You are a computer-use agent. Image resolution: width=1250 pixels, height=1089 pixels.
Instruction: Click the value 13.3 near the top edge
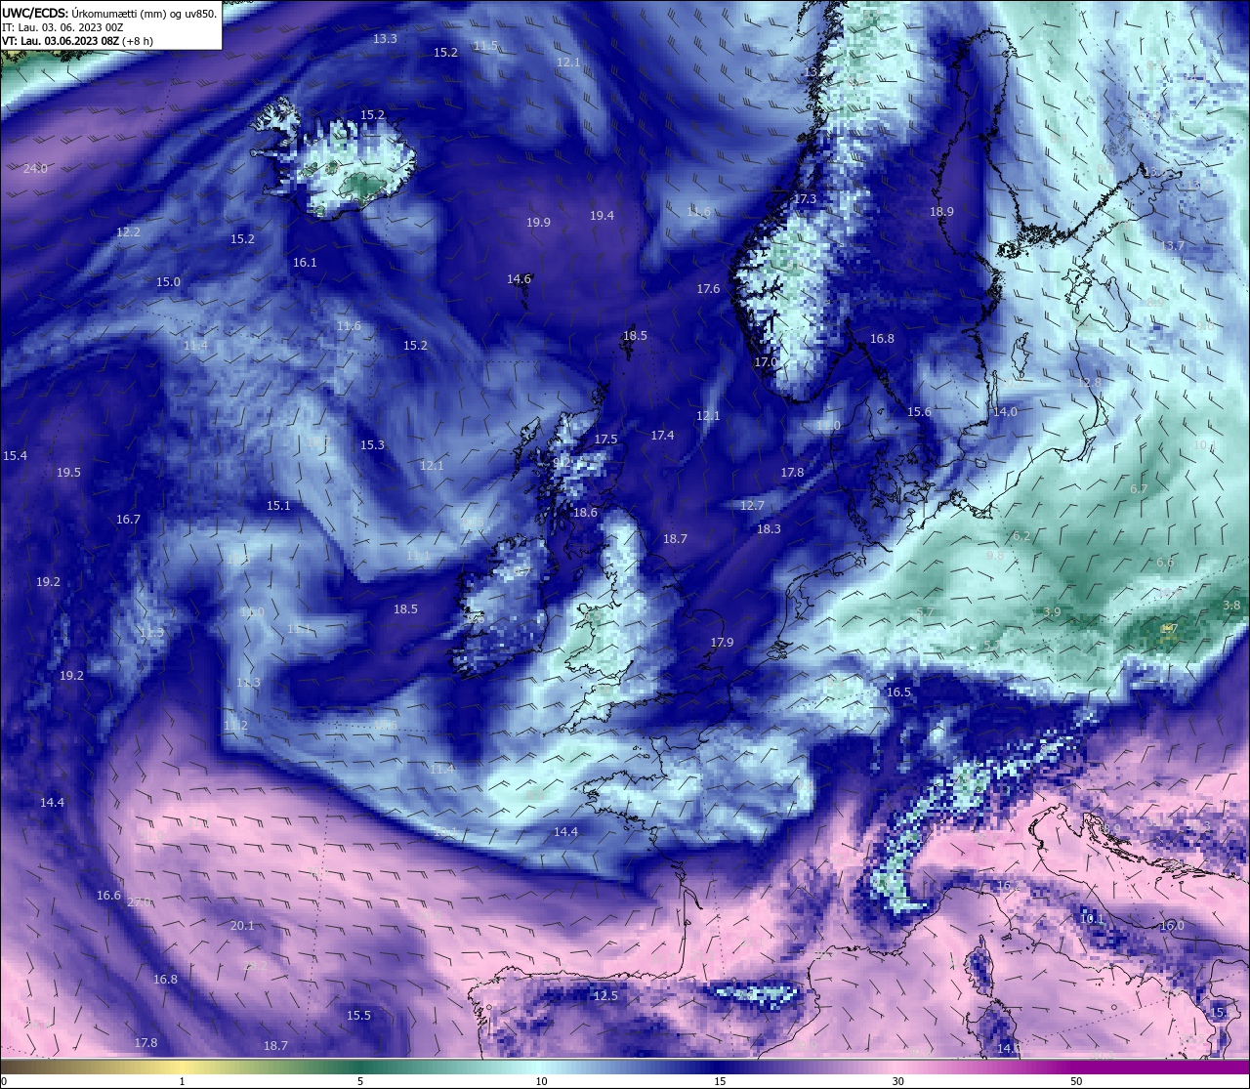point(385,39)
